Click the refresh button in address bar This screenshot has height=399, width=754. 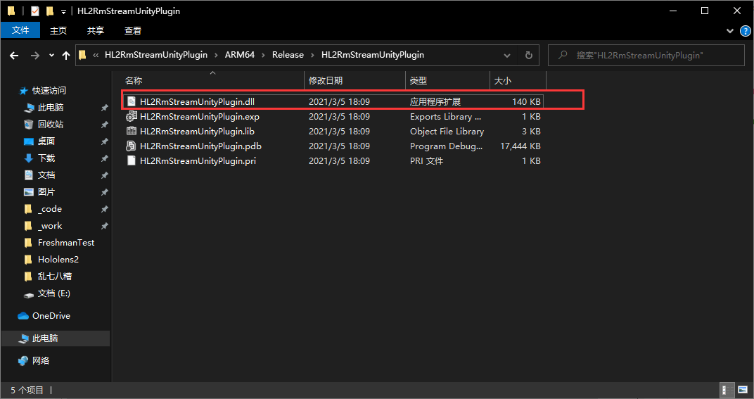528,56
